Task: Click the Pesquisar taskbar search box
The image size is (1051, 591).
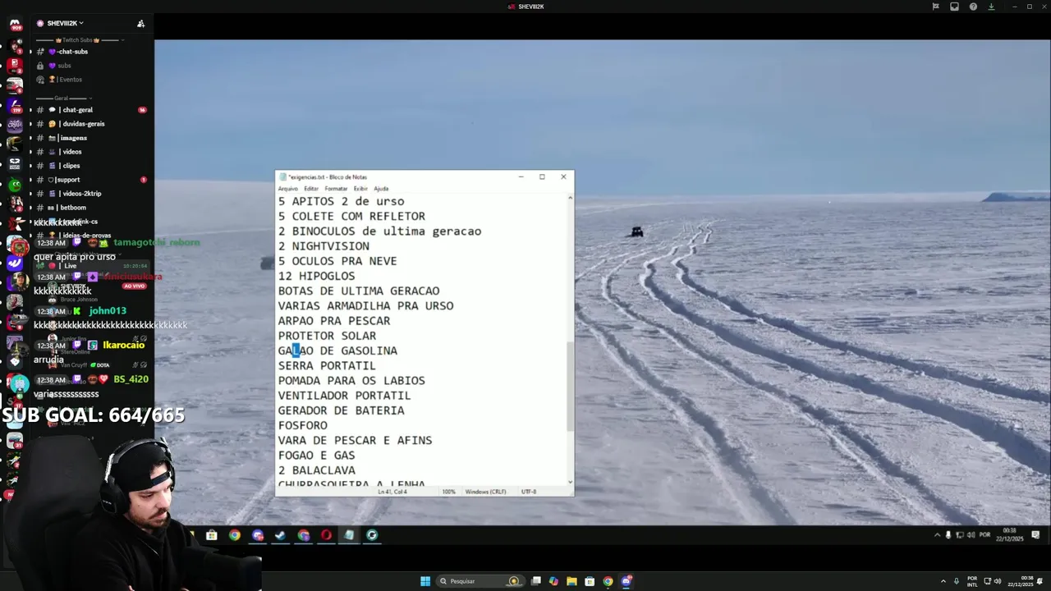Action: [x=481, y=581]
